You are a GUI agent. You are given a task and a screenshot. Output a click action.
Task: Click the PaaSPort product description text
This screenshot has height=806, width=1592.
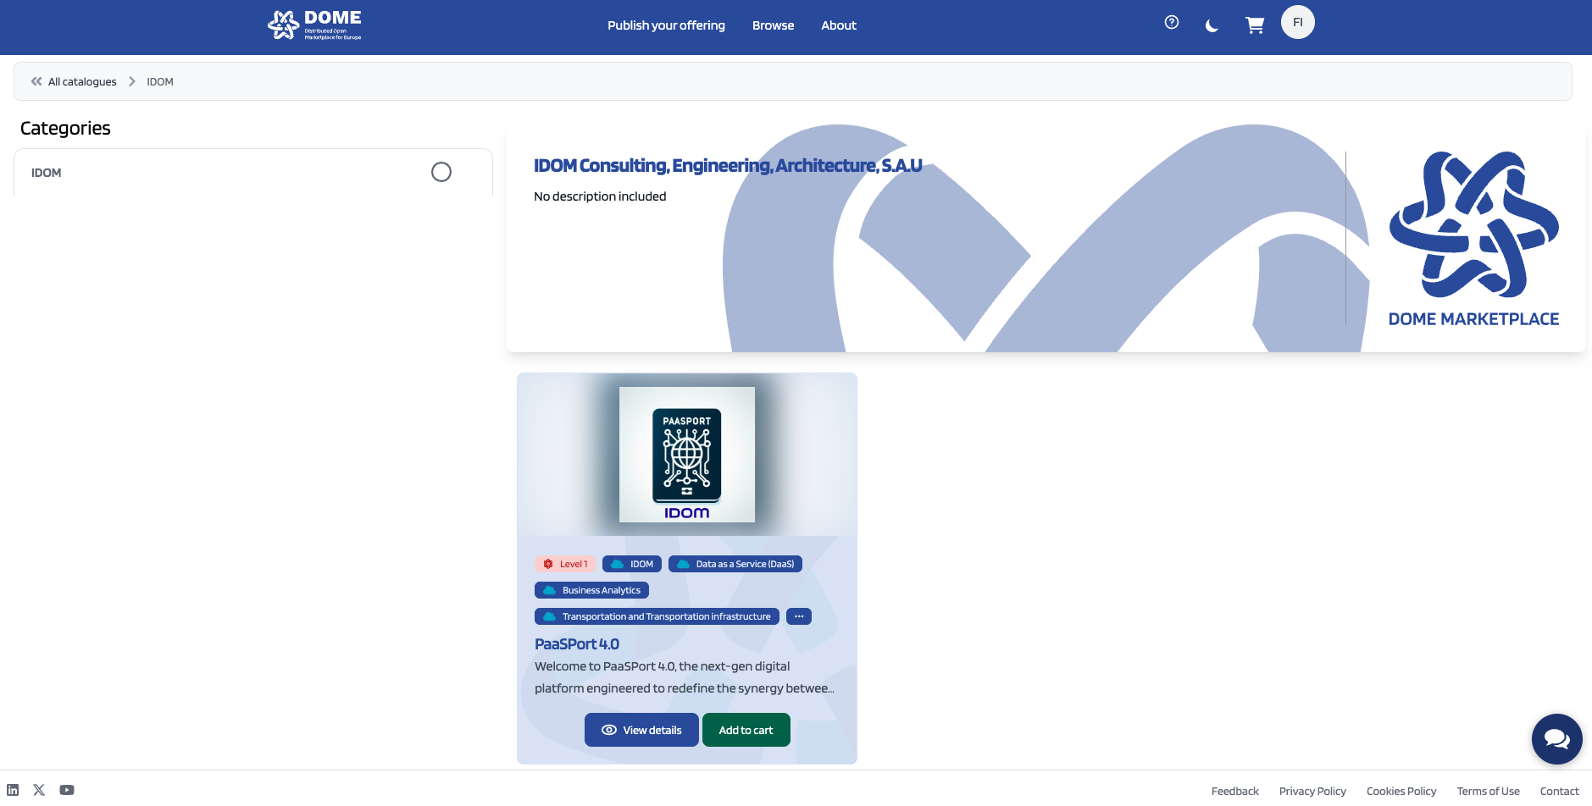(685, 677)
